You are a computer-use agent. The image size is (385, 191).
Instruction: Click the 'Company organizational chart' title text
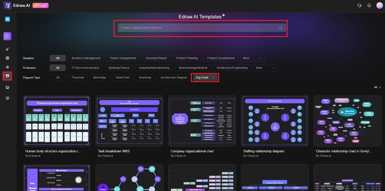[192, 151]
